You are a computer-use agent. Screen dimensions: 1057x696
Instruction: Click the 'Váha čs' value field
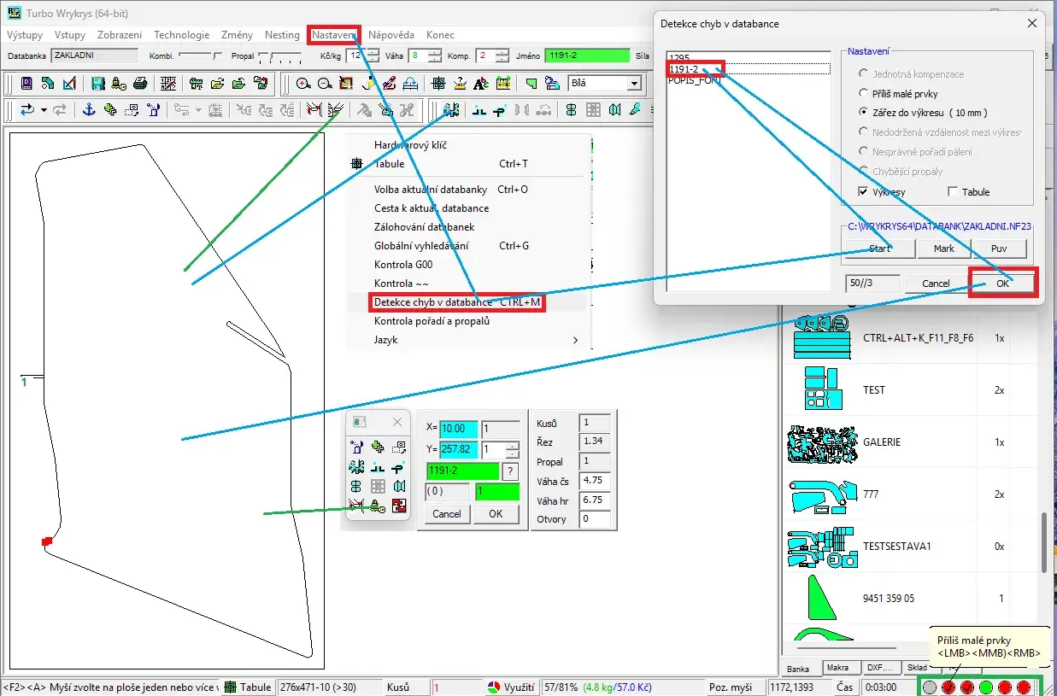tap(595, 481)
